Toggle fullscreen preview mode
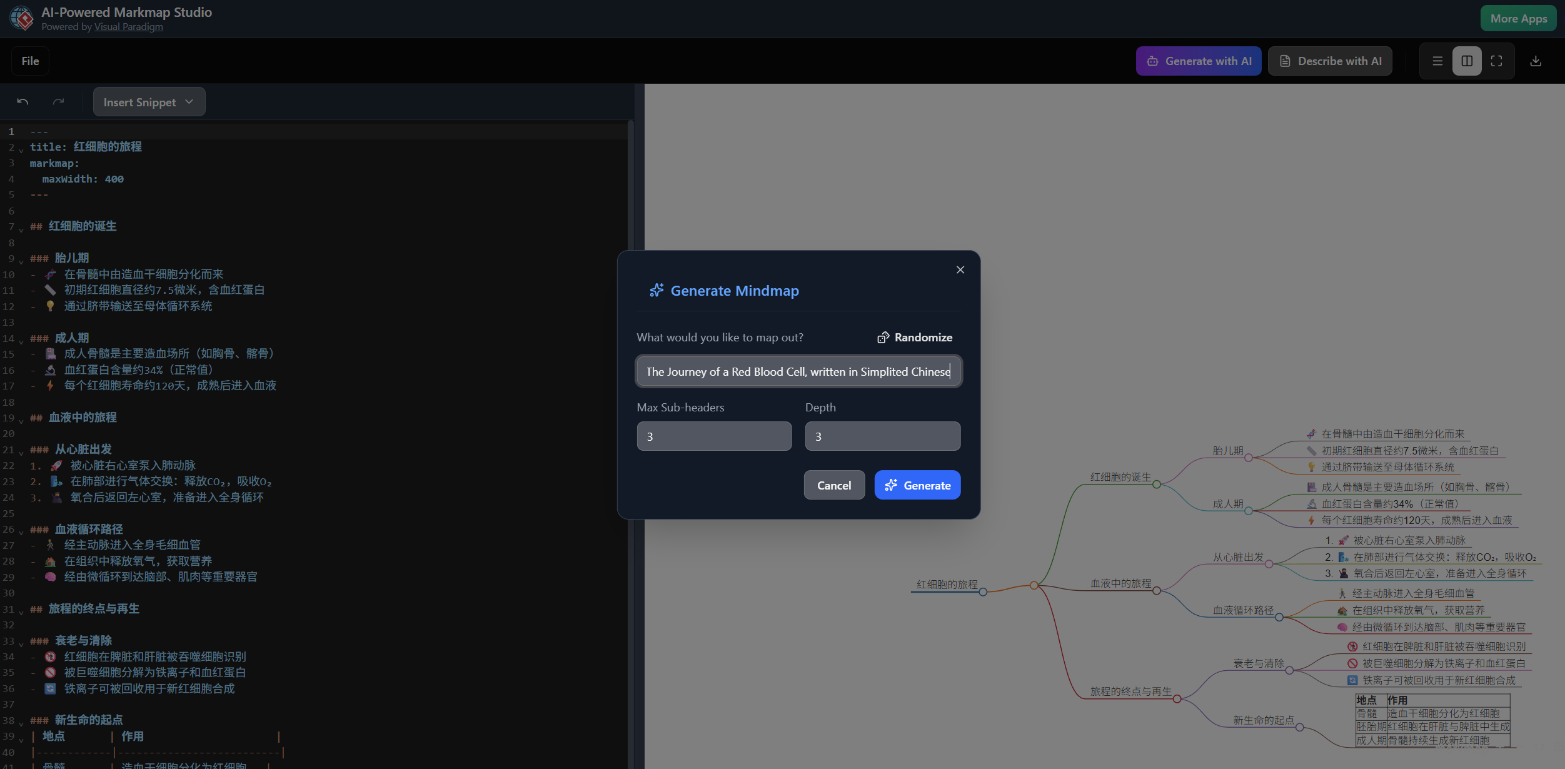 point(1497,61)
